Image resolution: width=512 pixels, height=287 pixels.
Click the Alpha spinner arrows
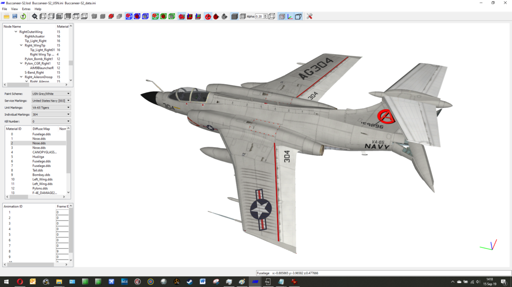pyautogui.click(x=265, y=16)
